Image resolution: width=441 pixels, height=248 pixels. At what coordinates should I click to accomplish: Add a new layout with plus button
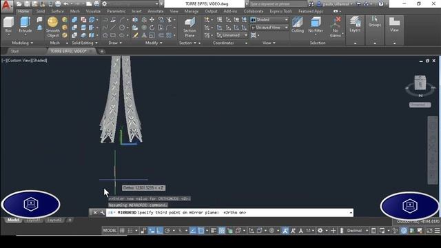[70, 220]
